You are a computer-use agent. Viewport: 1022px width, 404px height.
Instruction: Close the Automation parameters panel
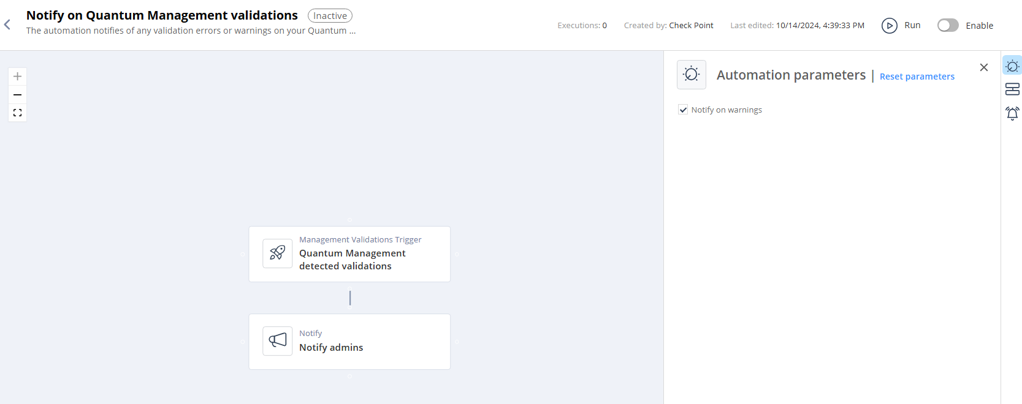coord(984,67)
